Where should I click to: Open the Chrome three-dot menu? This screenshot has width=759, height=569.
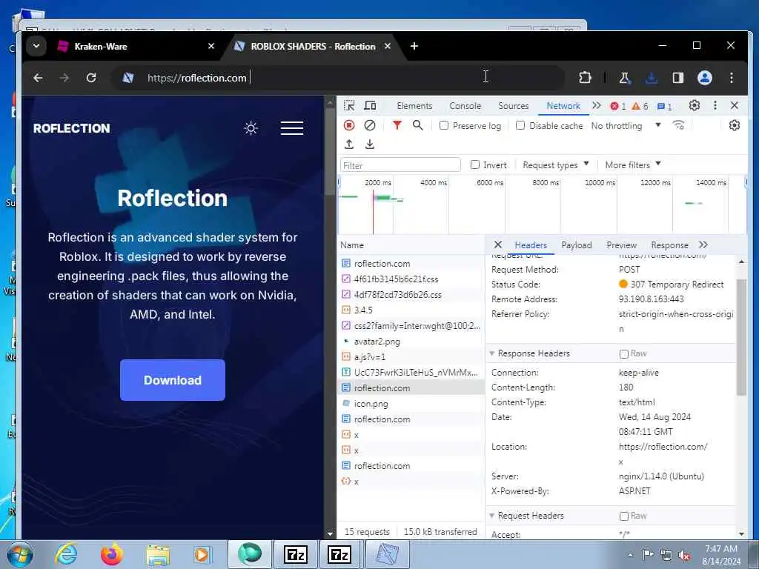pyautogui.click(x=732, y=77)
